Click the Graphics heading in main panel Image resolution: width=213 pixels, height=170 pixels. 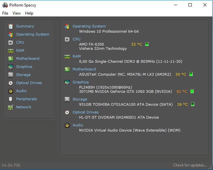[81, 82]
